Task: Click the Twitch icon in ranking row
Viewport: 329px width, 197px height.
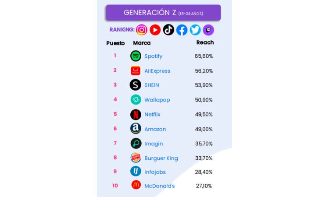Action: [208, 30]
